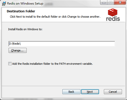Click the greyed-out maximize button
This screenshot has width=127, height=100.
click(x=111, y=2)
